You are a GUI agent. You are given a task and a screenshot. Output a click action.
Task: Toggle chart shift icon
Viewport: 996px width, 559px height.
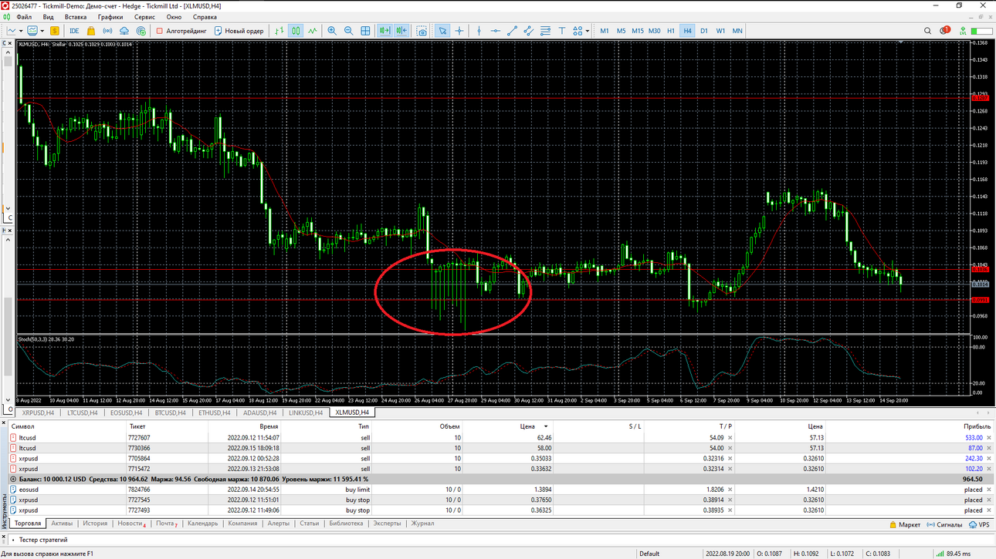coord(401,31)
